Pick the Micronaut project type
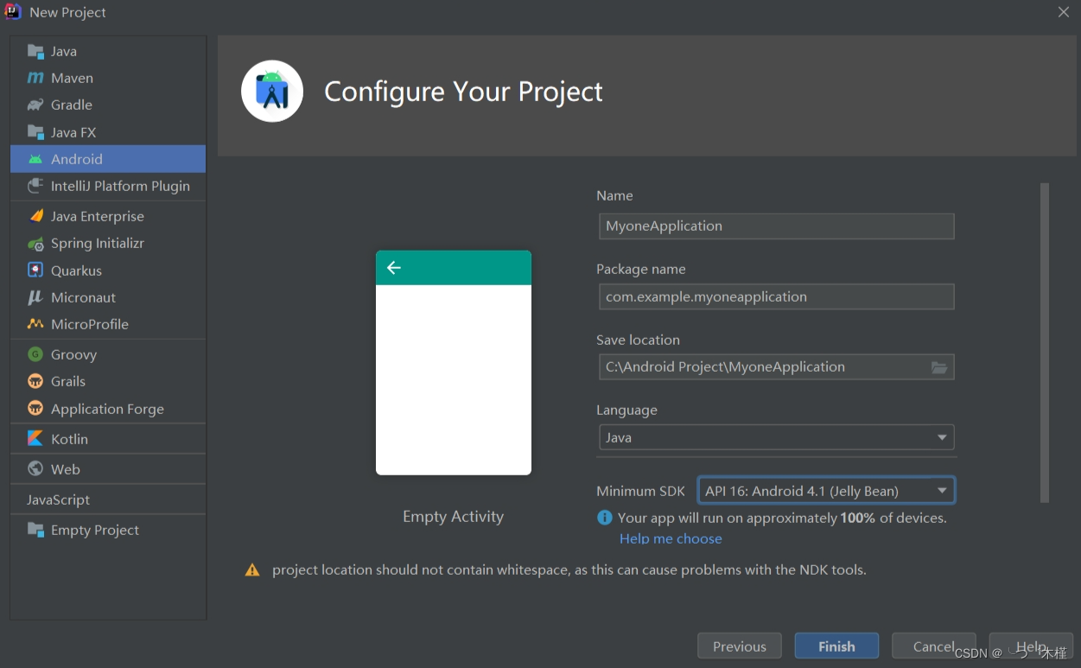The image size is (1081, 668). pos(84,297)
